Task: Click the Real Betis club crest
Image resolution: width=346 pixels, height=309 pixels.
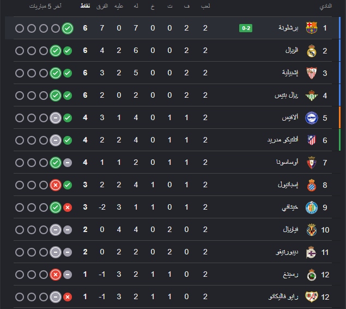Action: click(311, 96)
